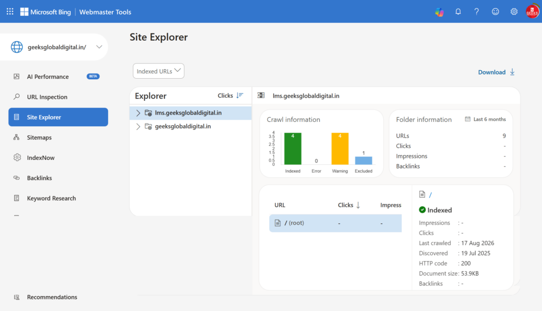Viewport: 542px width, 311px height.
Task: Click the Clicks sort label in Explorer
Action: pyautogui.click(x=225, y=96)
